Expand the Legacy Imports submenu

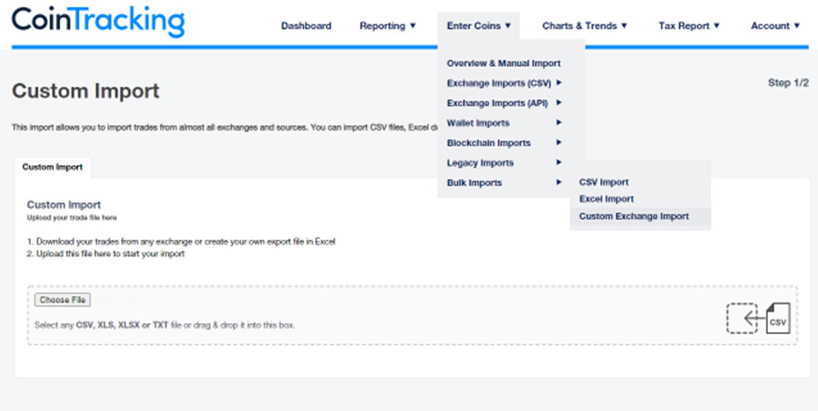pyautogui.click(x=504, y=162)
